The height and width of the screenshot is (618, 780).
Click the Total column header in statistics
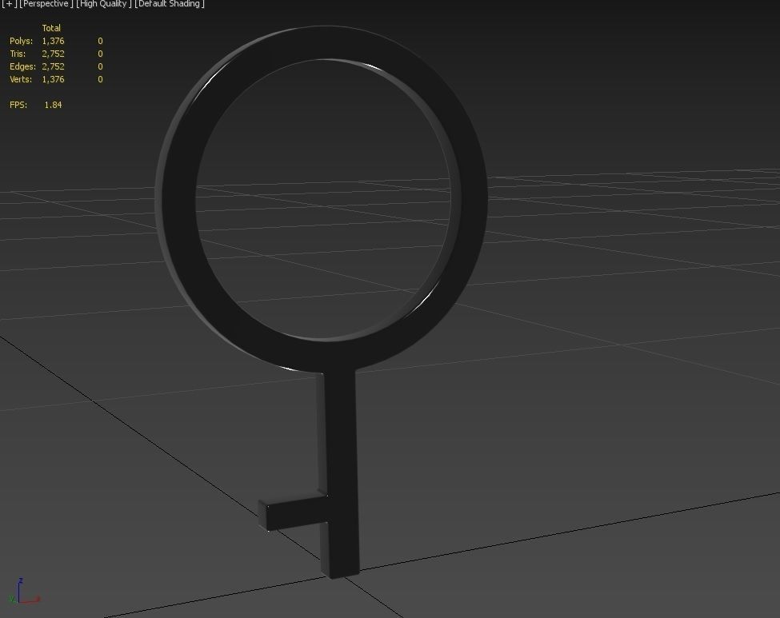coord(51,28)
